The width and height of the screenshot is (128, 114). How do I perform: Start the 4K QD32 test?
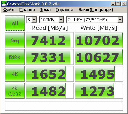point(15,91)
